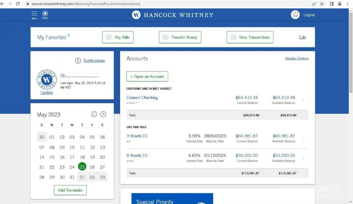This screenshot has width=353, height=204.
Task: Click Add Reminder button
Action: pyautogui.click(x=70, y=190)
